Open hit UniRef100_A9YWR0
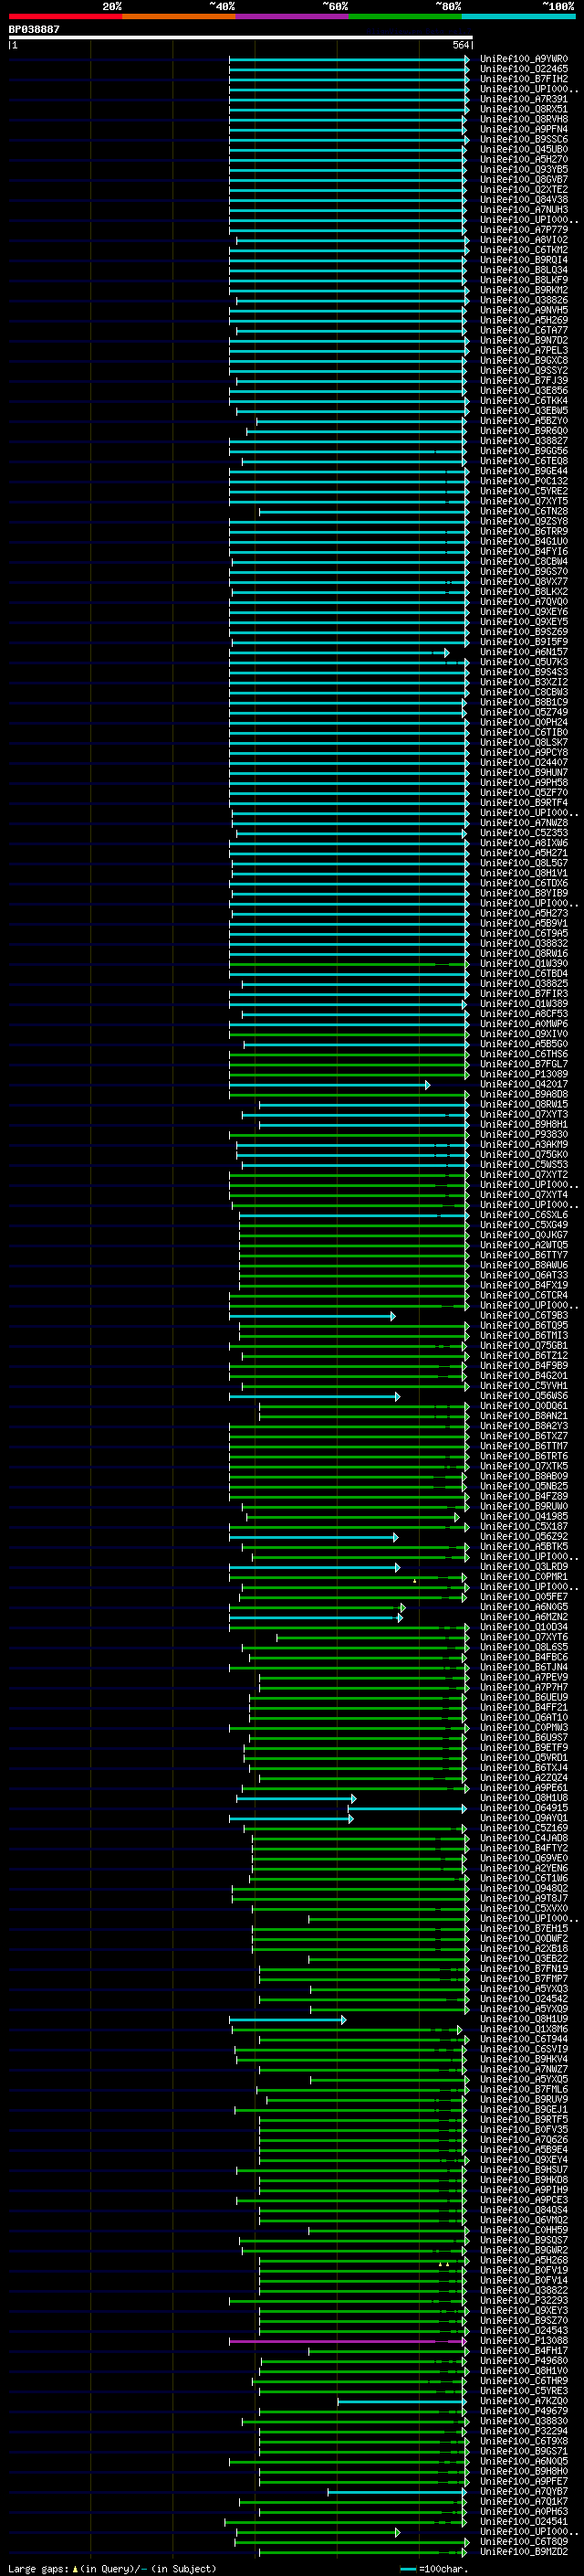 [523, 59]
